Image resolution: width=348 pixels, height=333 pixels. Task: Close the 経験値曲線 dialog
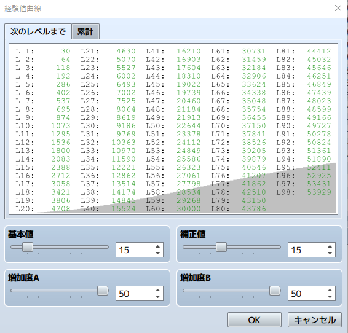(x=338, y=8)
